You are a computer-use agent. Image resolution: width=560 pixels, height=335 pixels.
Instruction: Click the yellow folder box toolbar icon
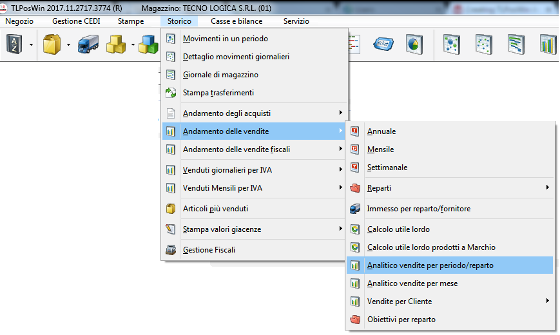click(x=52, y=44)
